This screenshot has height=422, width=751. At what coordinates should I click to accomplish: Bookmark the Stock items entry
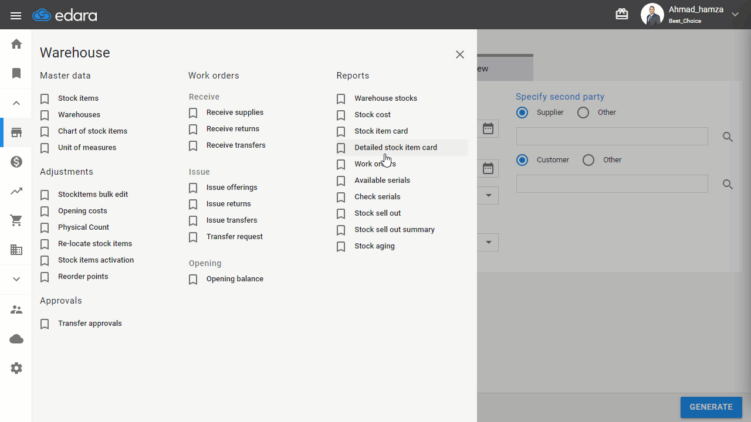click(45, 99)
